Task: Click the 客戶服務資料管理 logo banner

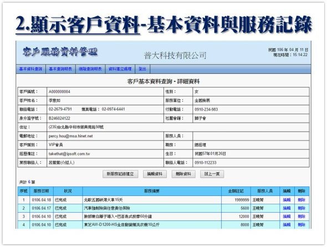Action: coord(60,52)
